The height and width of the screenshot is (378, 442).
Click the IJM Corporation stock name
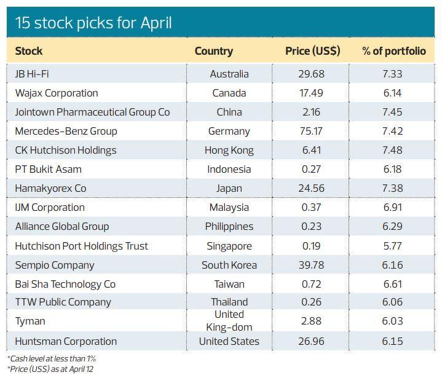(50, 207)
